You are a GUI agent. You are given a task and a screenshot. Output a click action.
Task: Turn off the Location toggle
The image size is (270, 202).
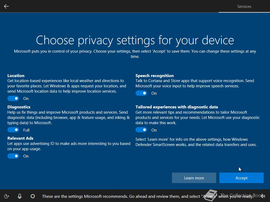pyautogui.click(x=13, y=98)
